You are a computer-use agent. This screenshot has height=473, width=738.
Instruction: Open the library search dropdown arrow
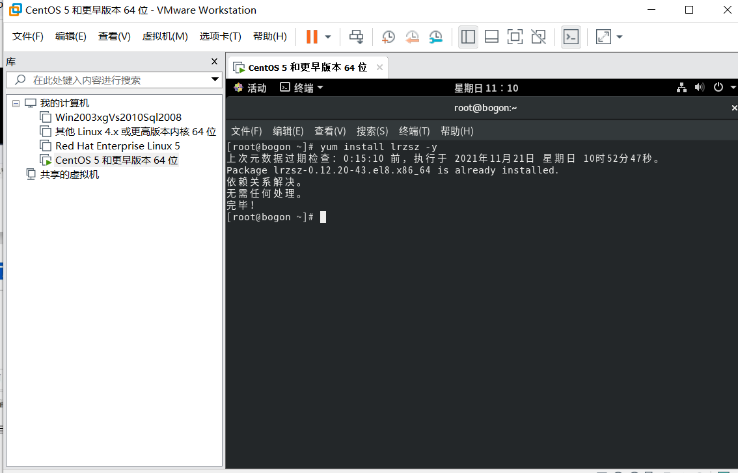(215, 79)
